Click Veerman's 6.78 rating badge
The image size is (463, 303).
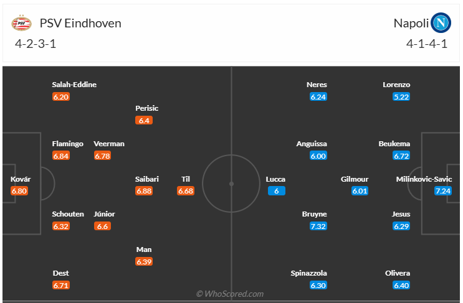[x=102, y=156]
